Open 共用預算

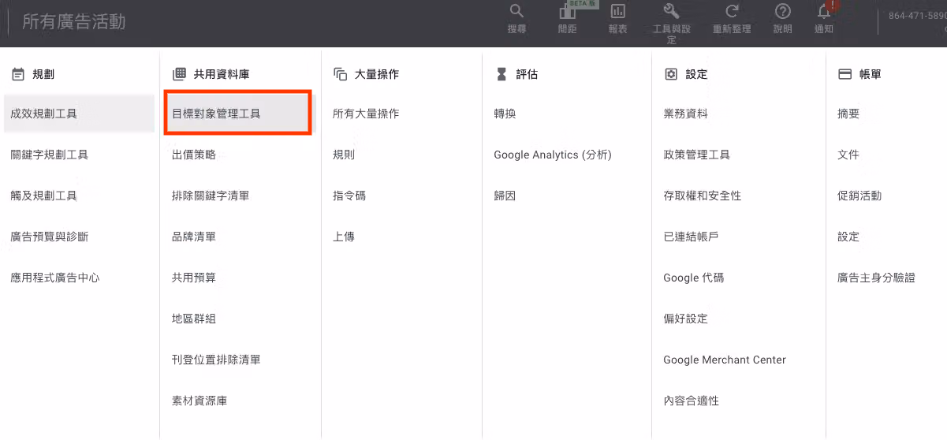pyautogui.click(x=194, y=278)
